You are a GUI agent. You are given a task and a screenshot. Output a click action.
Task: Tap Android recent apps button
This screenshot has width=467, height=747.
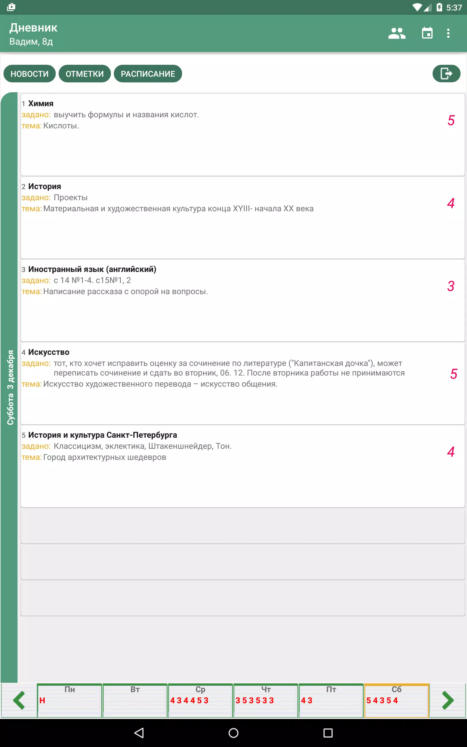(x=328, y=733)
